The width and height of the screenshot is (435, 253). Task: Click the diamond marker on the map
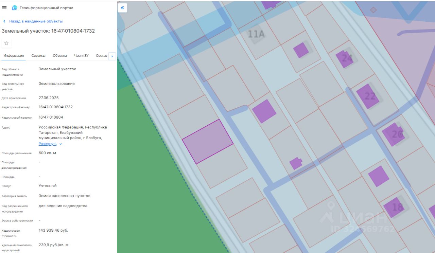pos(373,10)
